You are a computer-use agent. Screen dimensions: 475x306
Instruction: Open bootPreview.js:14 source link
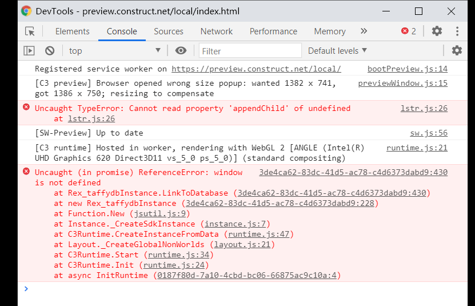(x=408, y=69)
